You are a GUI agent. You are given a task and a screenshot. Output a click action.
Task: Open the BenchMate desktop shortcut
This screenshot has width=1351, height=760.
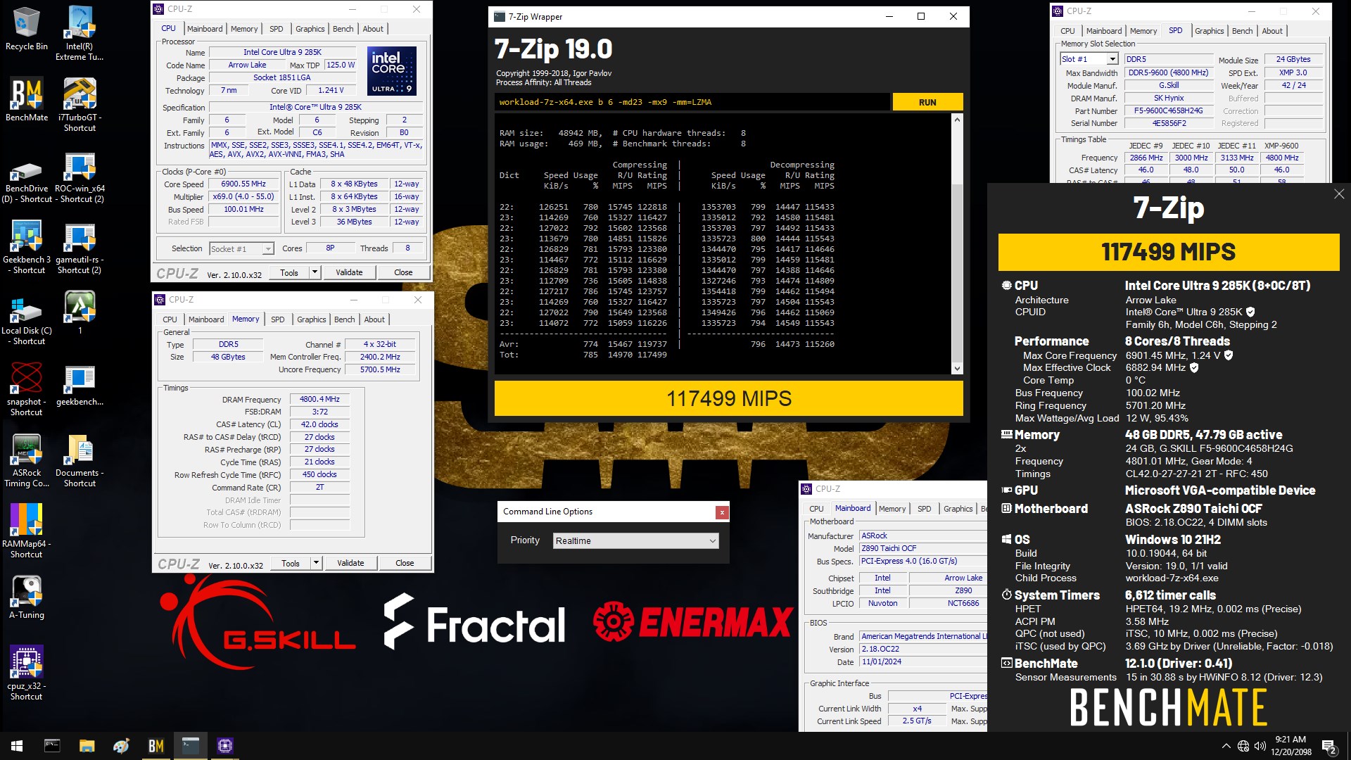tap(27, 99)
